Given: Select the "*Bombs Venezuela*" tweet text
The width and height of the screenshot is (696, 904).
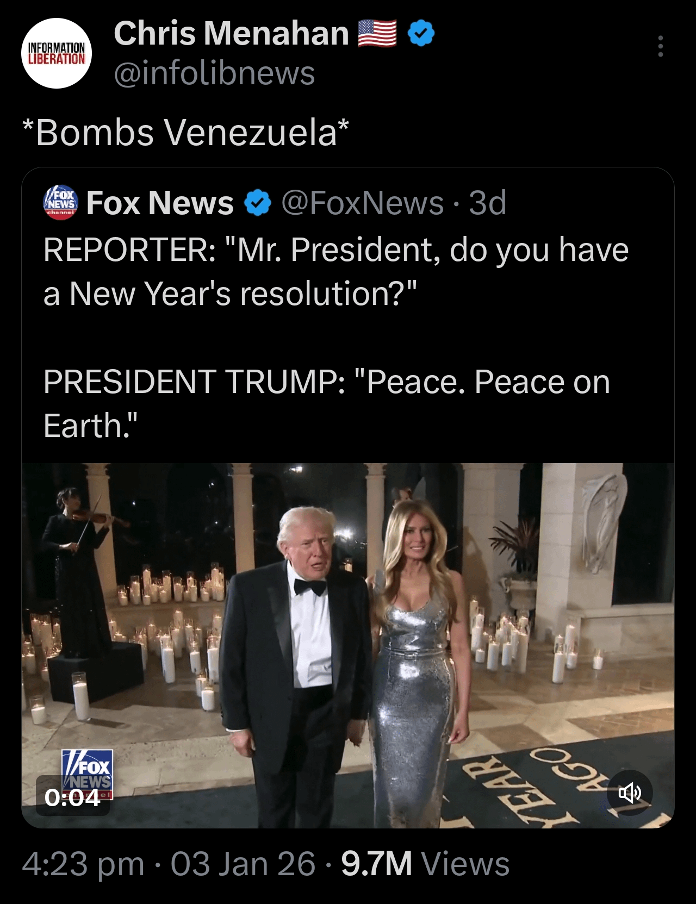Looking at the screenshot, I should click(185, 132).
